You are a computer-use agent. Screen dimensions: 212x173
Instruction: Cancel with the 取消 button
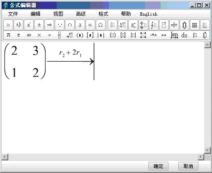[188, 166]
